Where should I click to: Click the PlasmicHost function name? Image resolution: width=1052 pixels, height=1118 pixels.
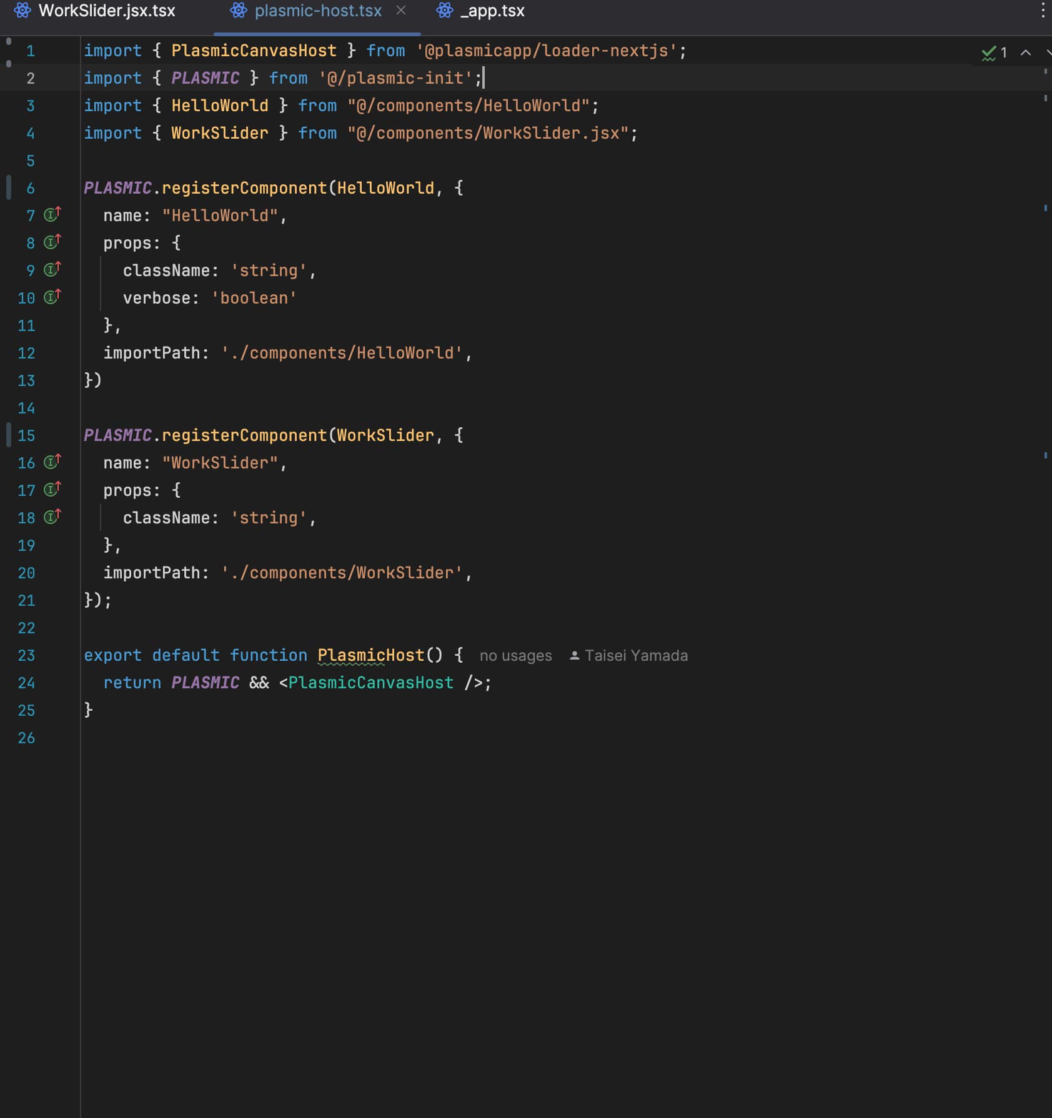coord(370,655)
